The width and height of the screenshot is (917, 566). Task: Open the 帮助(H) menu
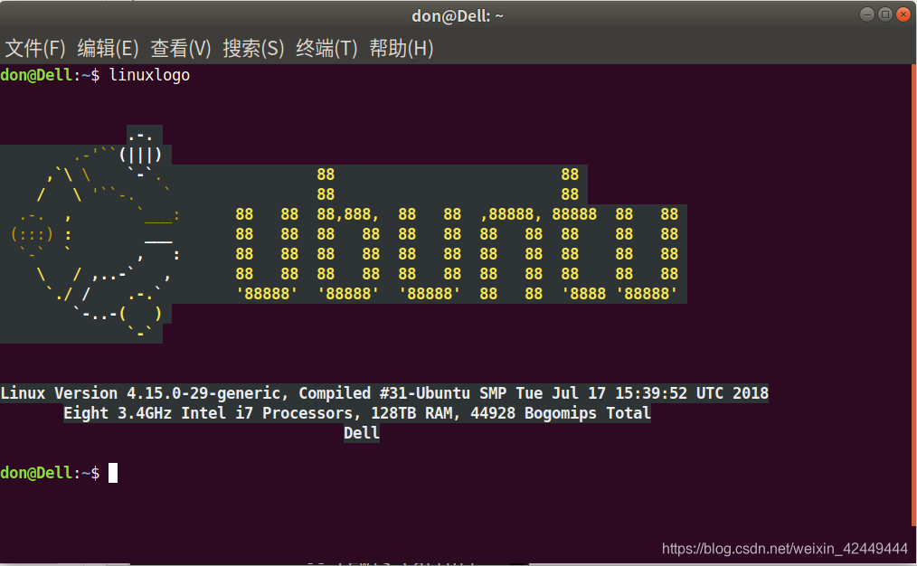tap(402, 48)
